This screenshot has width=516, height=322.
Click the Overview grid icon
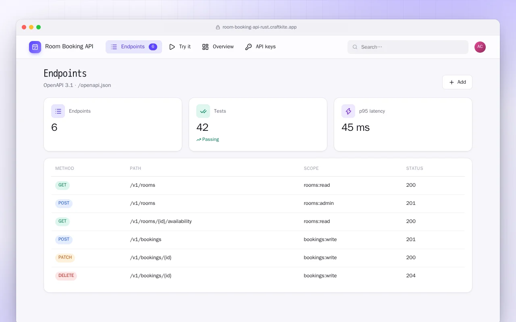205,47
